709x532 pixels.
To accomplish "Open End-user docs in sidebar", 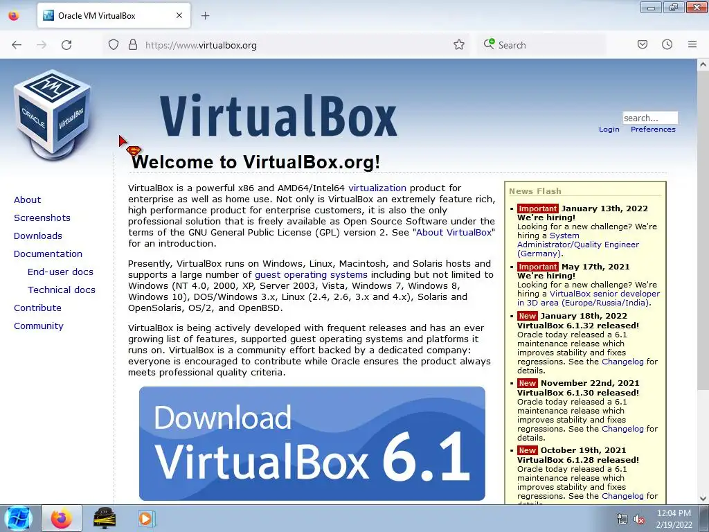I will pyautogui.click(x=61, y=272).
